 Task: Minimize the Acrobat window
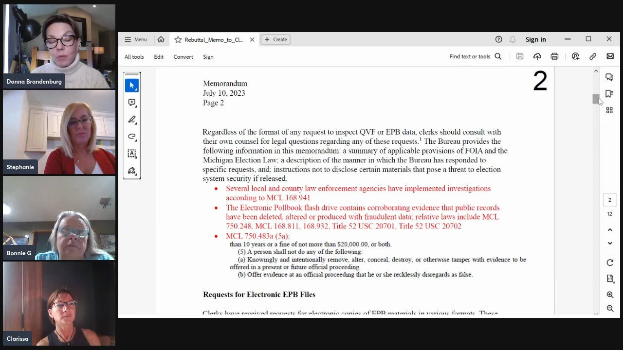(x=568, y=39)
